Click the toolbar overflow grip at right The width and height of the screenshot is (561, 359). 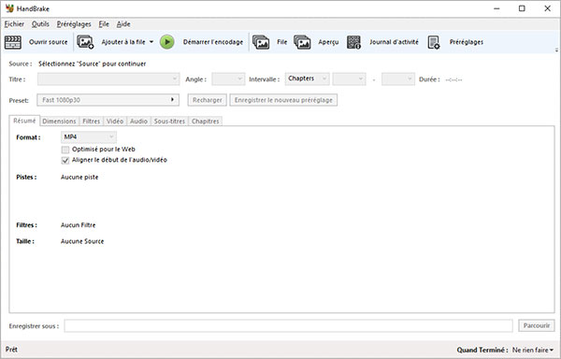tap(556, 50)
